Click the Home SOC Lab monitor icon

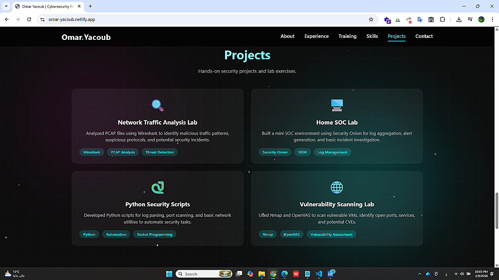[x=337, y=105]
